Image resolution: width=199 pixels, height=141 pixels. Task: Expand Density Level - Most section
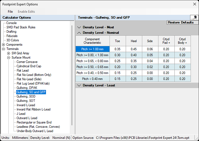click(x=79, y=27)
